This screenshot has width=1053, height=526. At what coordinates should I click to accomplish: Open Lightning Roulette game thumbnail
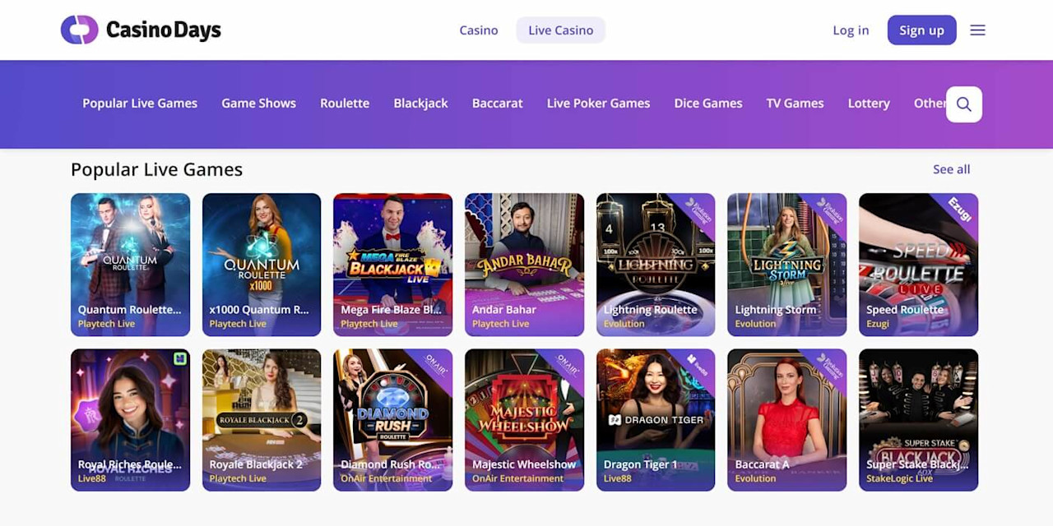(656, 265)
